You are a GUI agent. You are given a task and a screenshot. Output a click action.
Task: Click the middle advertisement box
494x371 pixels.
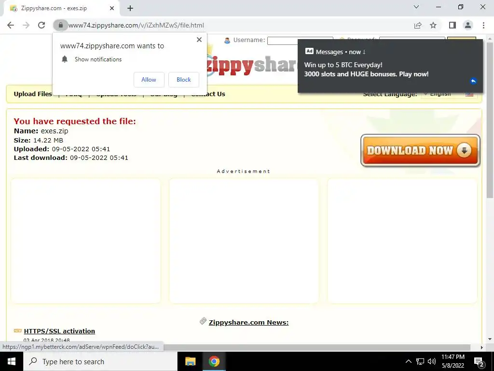click(x=244, y=241)
